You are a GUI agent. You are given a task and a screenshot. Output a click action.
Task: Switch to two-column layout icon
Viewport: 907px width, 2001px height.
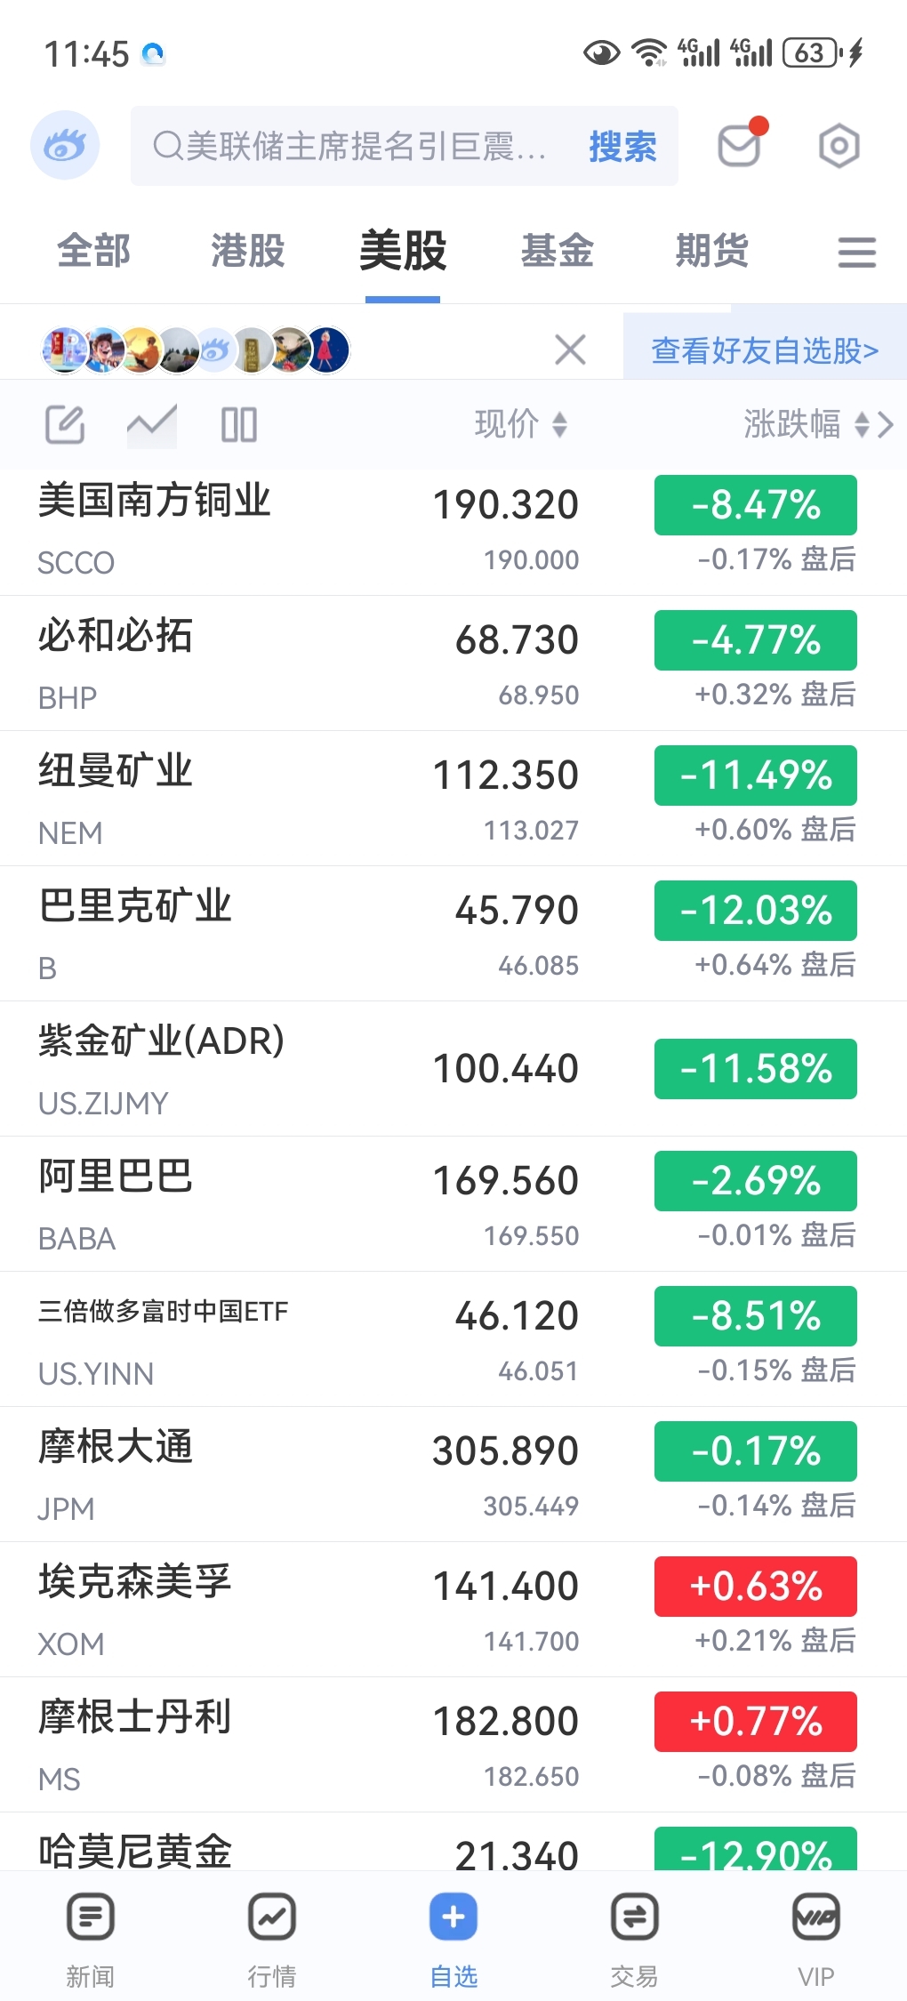(x=238, y=424)
